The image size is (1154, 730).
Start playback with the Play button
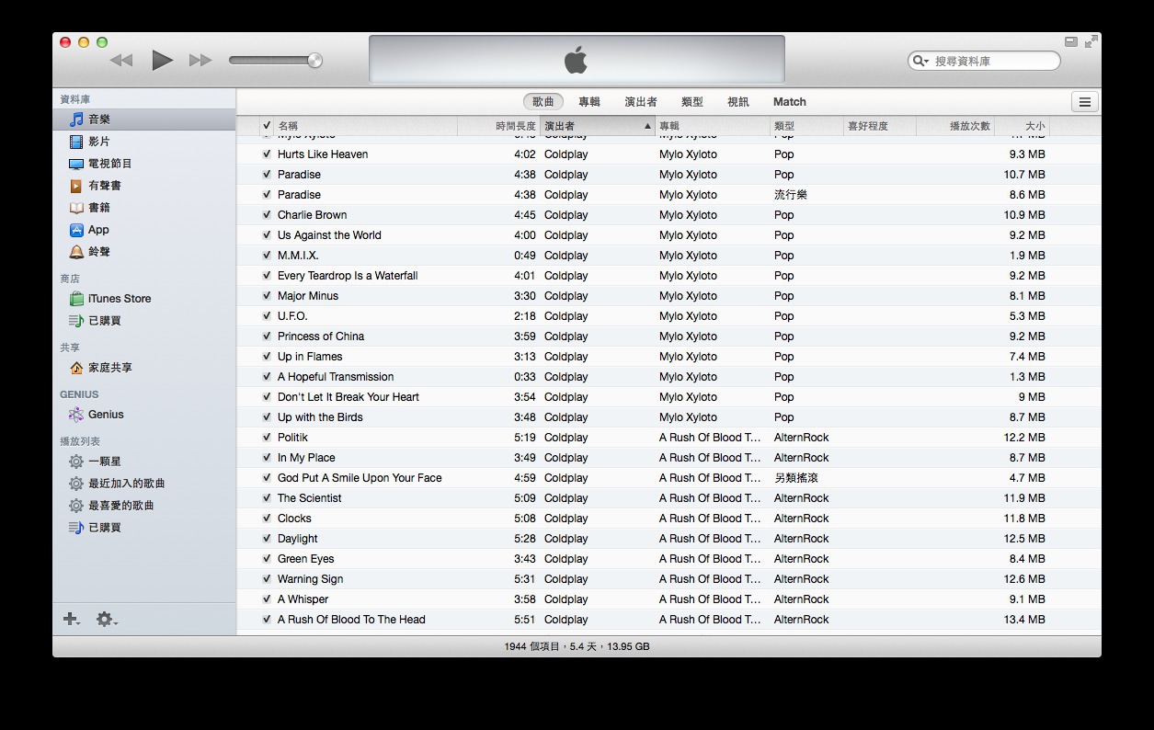[x=163, y=61]
